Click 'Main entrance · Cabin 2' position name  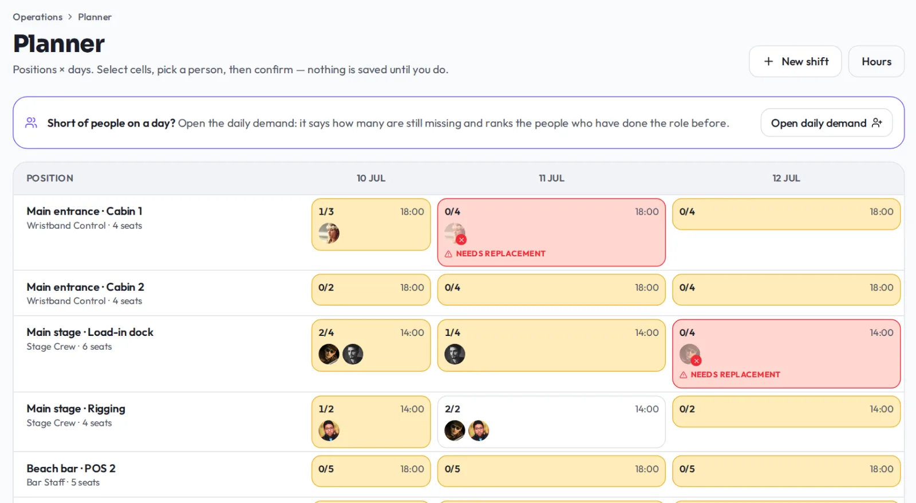[85, 287]
